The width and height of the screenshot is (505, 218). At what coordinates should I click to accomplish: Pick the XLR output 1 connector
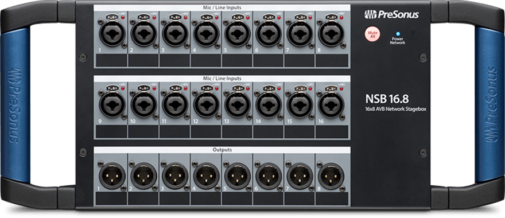click(x=112, y=176)
